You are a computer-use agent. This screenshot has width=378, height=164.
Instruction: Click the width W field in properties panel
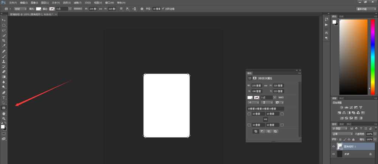[x=254, y=85]
